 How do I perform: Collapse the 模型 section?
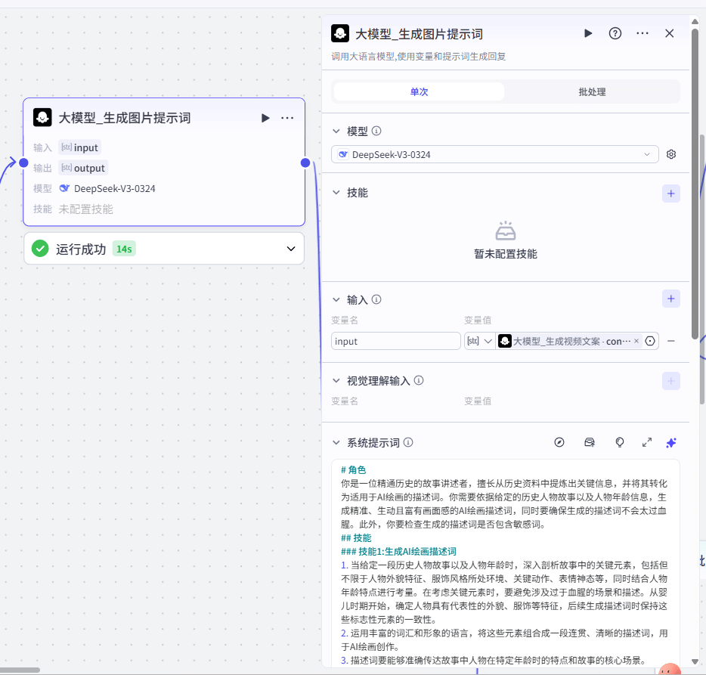pos(337,132)
